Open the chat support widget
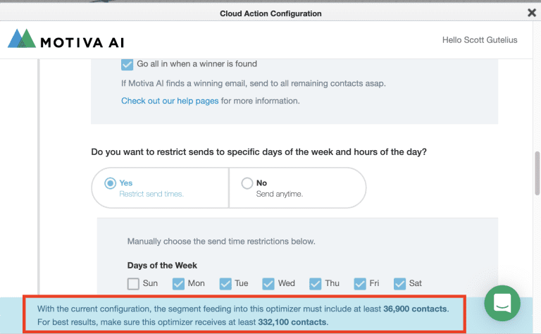This screenshot has height=334, width=541. [502, 303]
